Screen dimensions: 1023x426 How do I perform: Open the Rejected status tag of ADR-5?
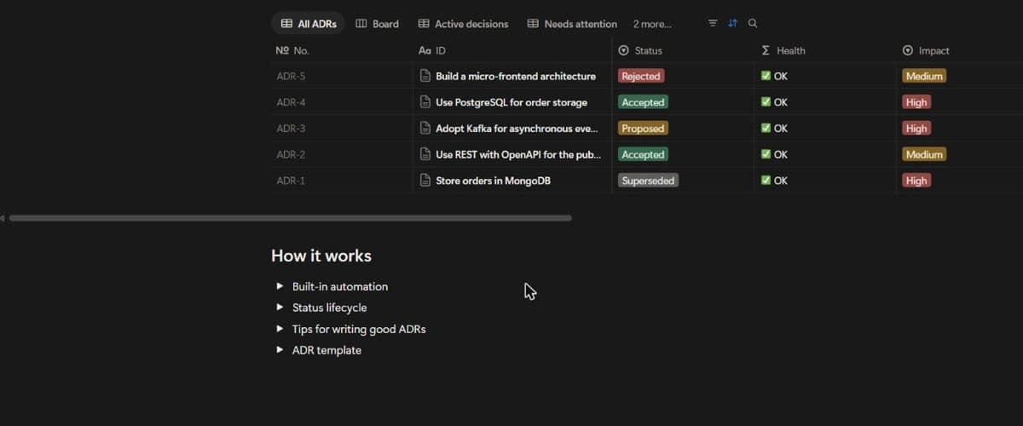tap(641, 76)
